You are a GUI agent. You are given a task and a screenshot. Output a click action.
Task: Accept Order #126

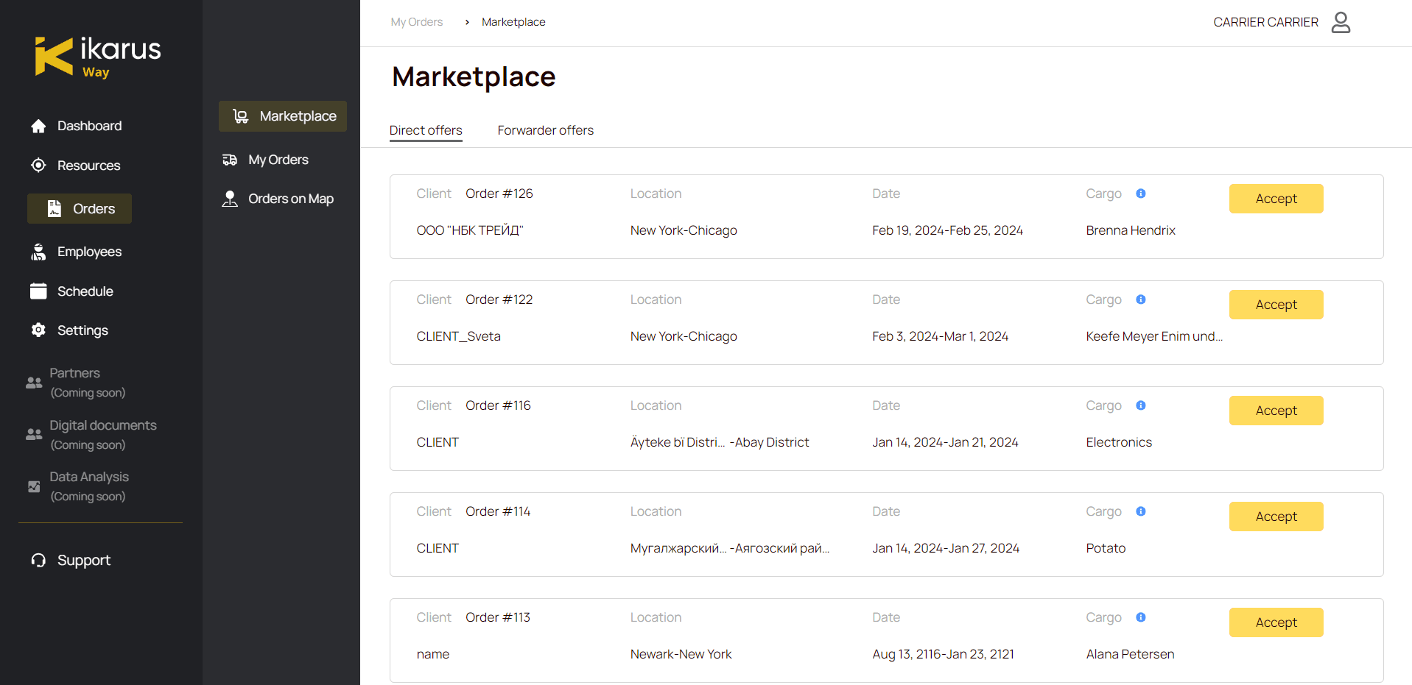[1276, 199]
